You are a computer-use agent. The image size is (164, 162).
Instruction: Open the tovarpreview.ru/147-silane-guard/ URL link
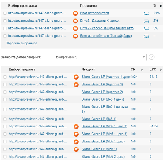[37, 119]
